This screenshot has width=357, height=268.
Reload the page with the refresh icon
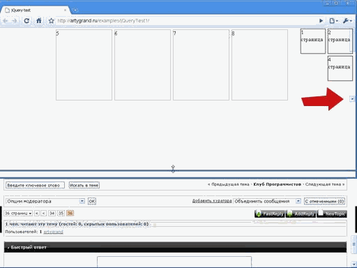click(x=26, y=21)
